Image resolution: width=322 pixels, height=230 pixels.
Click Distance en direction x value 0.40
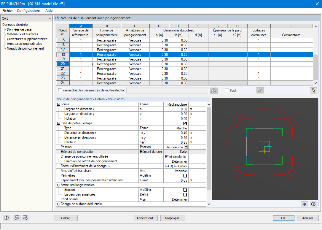pyautogui.click(x=176, y=133)
